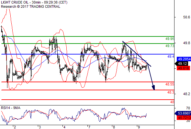Click the black 49.12 current price marker

click(x=183, y=64)
